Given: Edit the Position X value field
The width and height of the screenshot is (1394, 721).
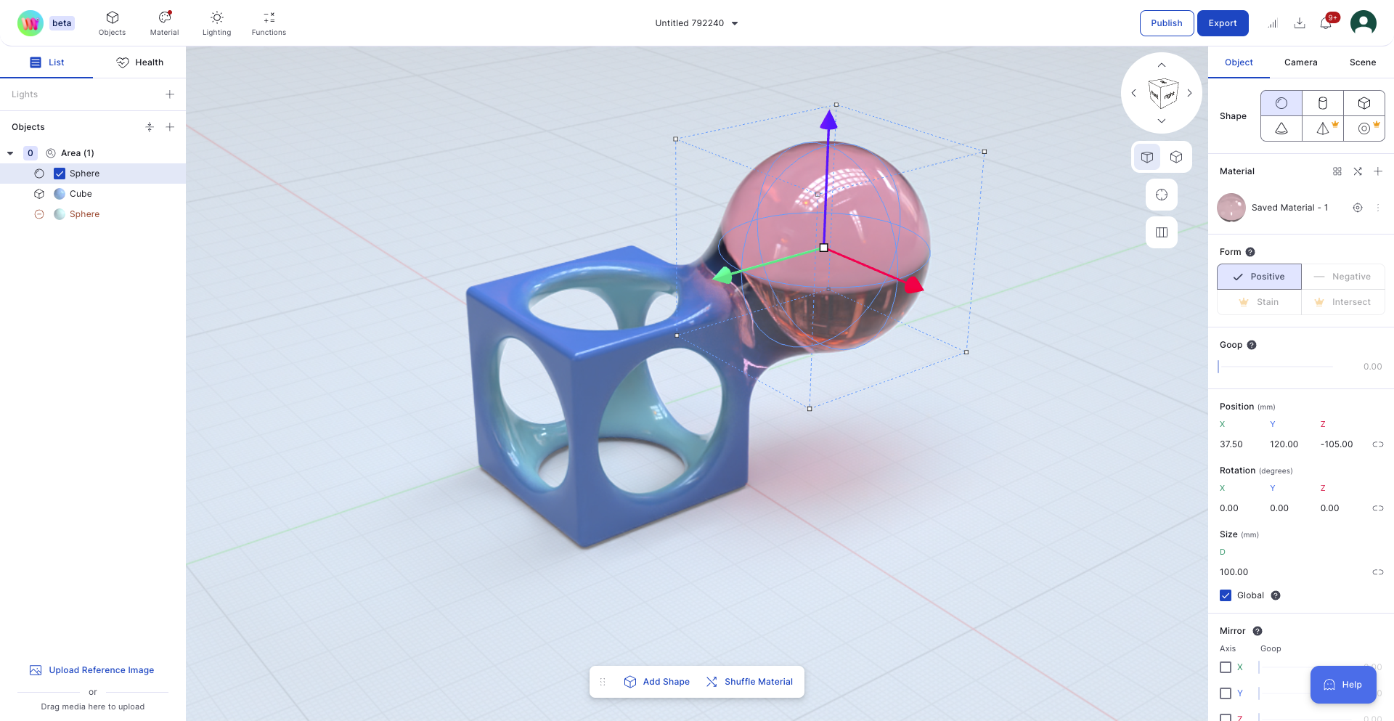Looking at the screenshot, I should [x=1231, y=444].
